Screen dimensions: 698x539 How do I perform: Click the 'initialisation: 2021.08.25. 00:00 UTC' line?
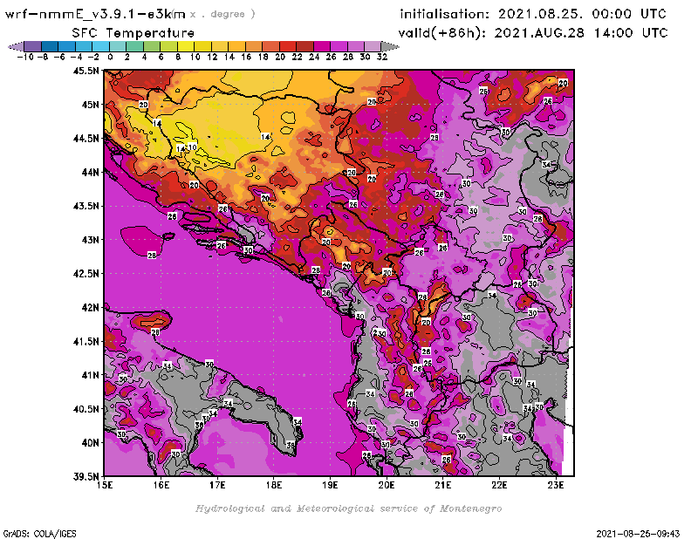click(x=533, y=14)
